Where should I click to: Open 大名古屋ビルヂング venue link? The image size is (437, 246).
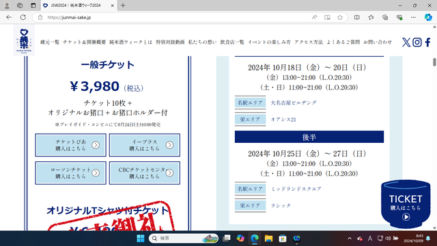tap(294, 102)
